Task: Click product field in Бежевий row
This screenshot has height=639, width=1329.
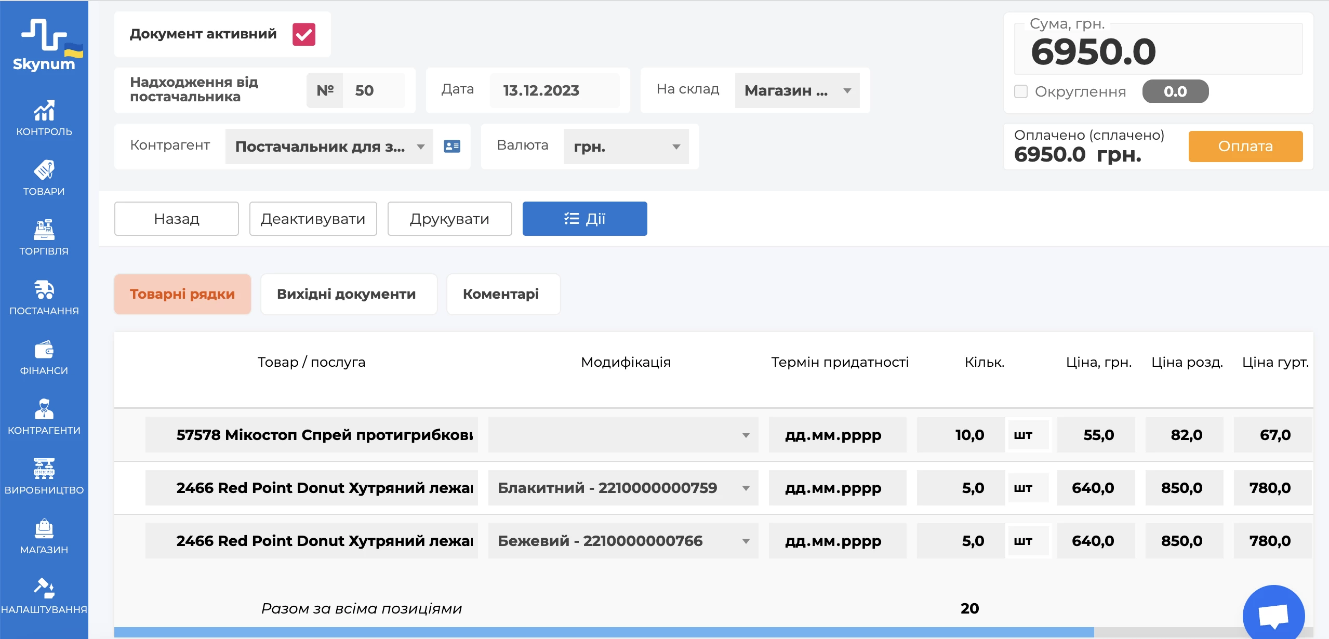Action: pyautogui.click(x=311, y=541)
